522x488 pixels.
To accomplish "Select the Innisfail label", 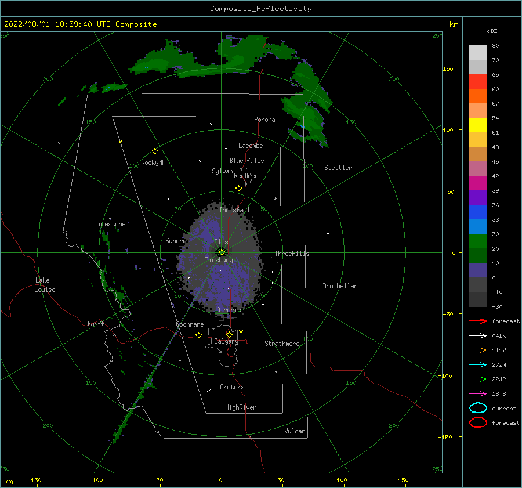I will (x=234, y=210).
